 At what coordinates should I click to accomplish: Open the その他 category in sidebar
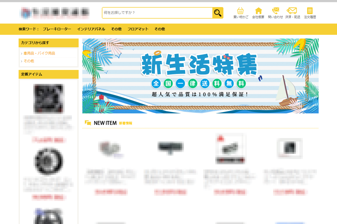point(29,61)
